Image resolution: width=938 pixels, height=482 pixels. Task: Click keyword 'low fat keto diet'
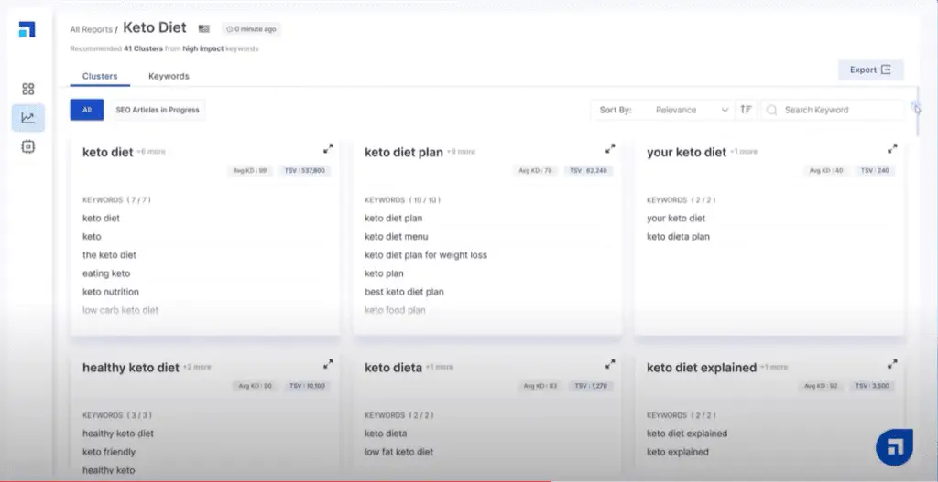399,452
